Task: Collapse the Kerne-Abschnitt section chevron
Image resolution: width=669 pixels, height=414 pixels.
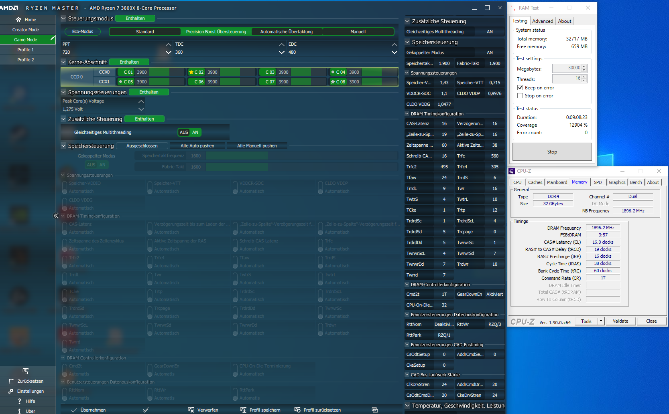Action: tap(63, 62)
